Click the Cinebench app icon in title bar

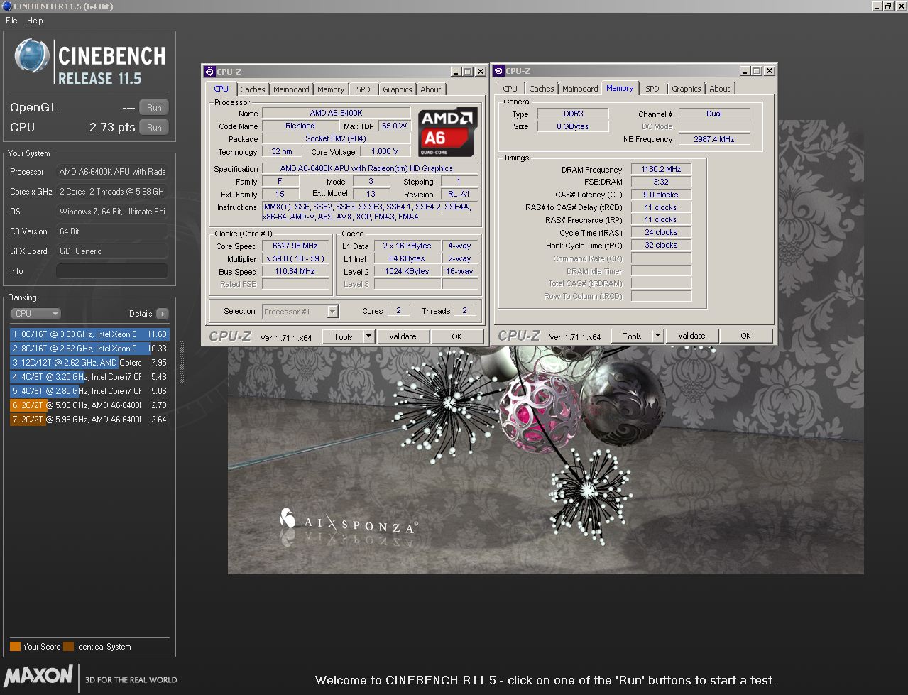coord(6,6)
